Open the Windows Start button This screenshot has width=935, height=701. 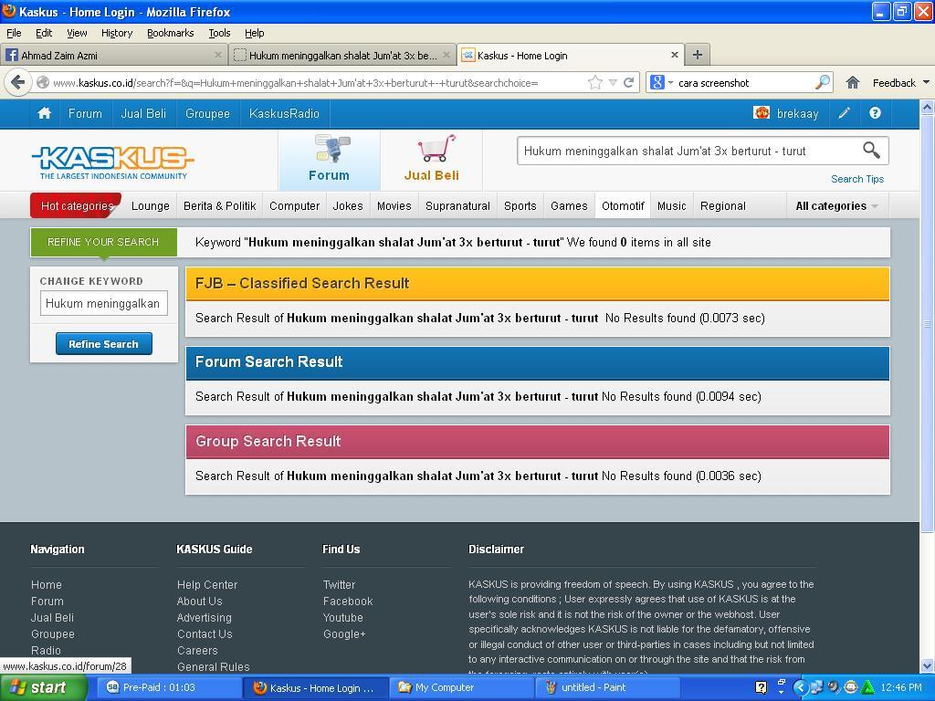(44, 688)
